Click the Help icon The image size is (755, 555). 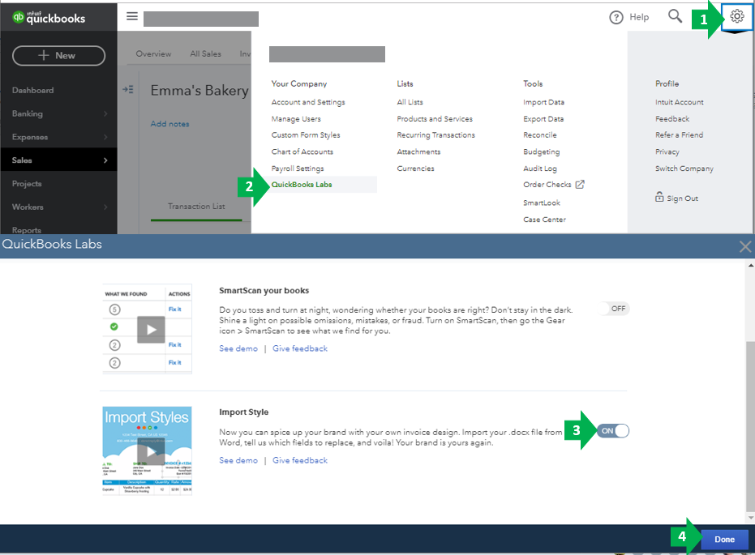pyautogui.click(x=616, y=16)
